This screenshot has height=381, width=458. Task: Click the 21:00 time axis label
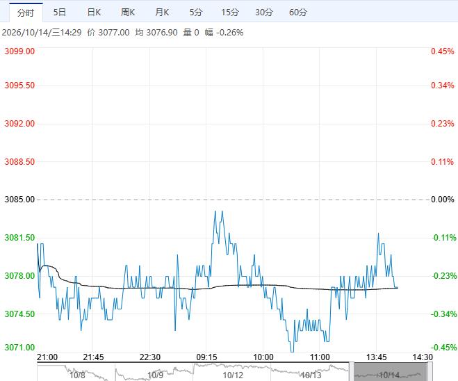tap(47, 357)
